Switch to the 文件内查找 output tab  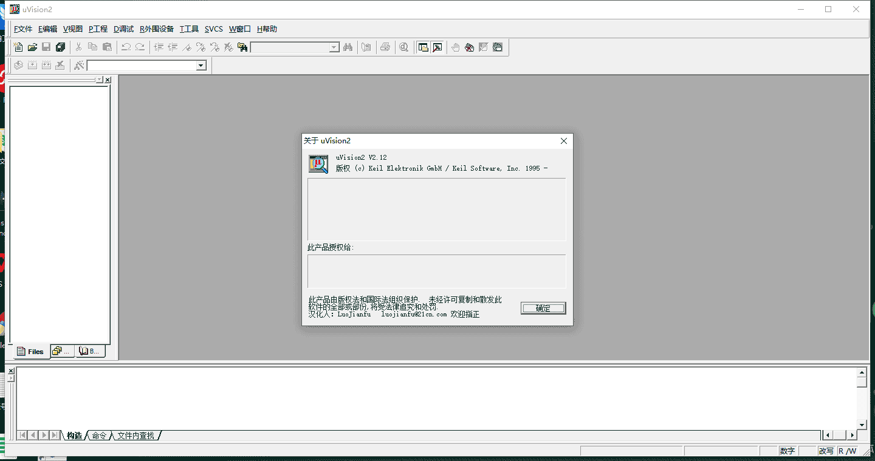(x=136, y=435)
